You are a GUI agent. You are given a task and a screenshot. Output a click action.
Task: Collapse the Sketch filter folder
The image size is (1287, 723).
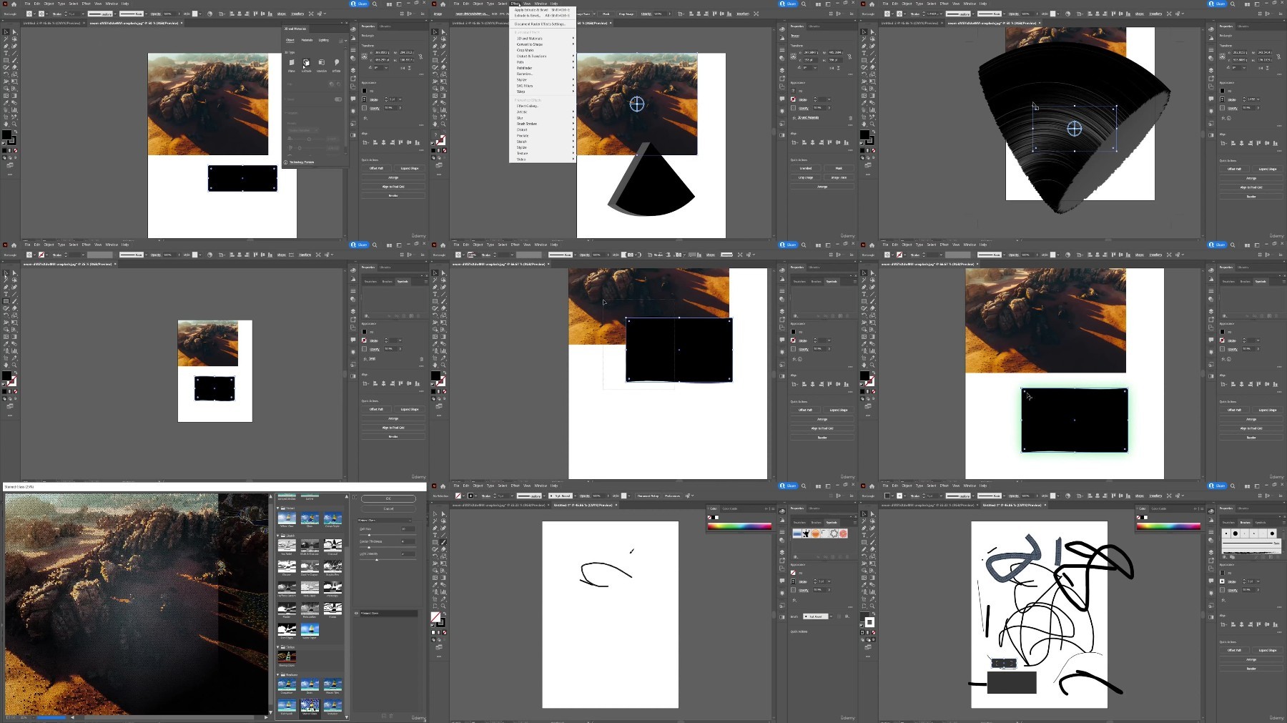pyautogui.click(x=279, y=535)
